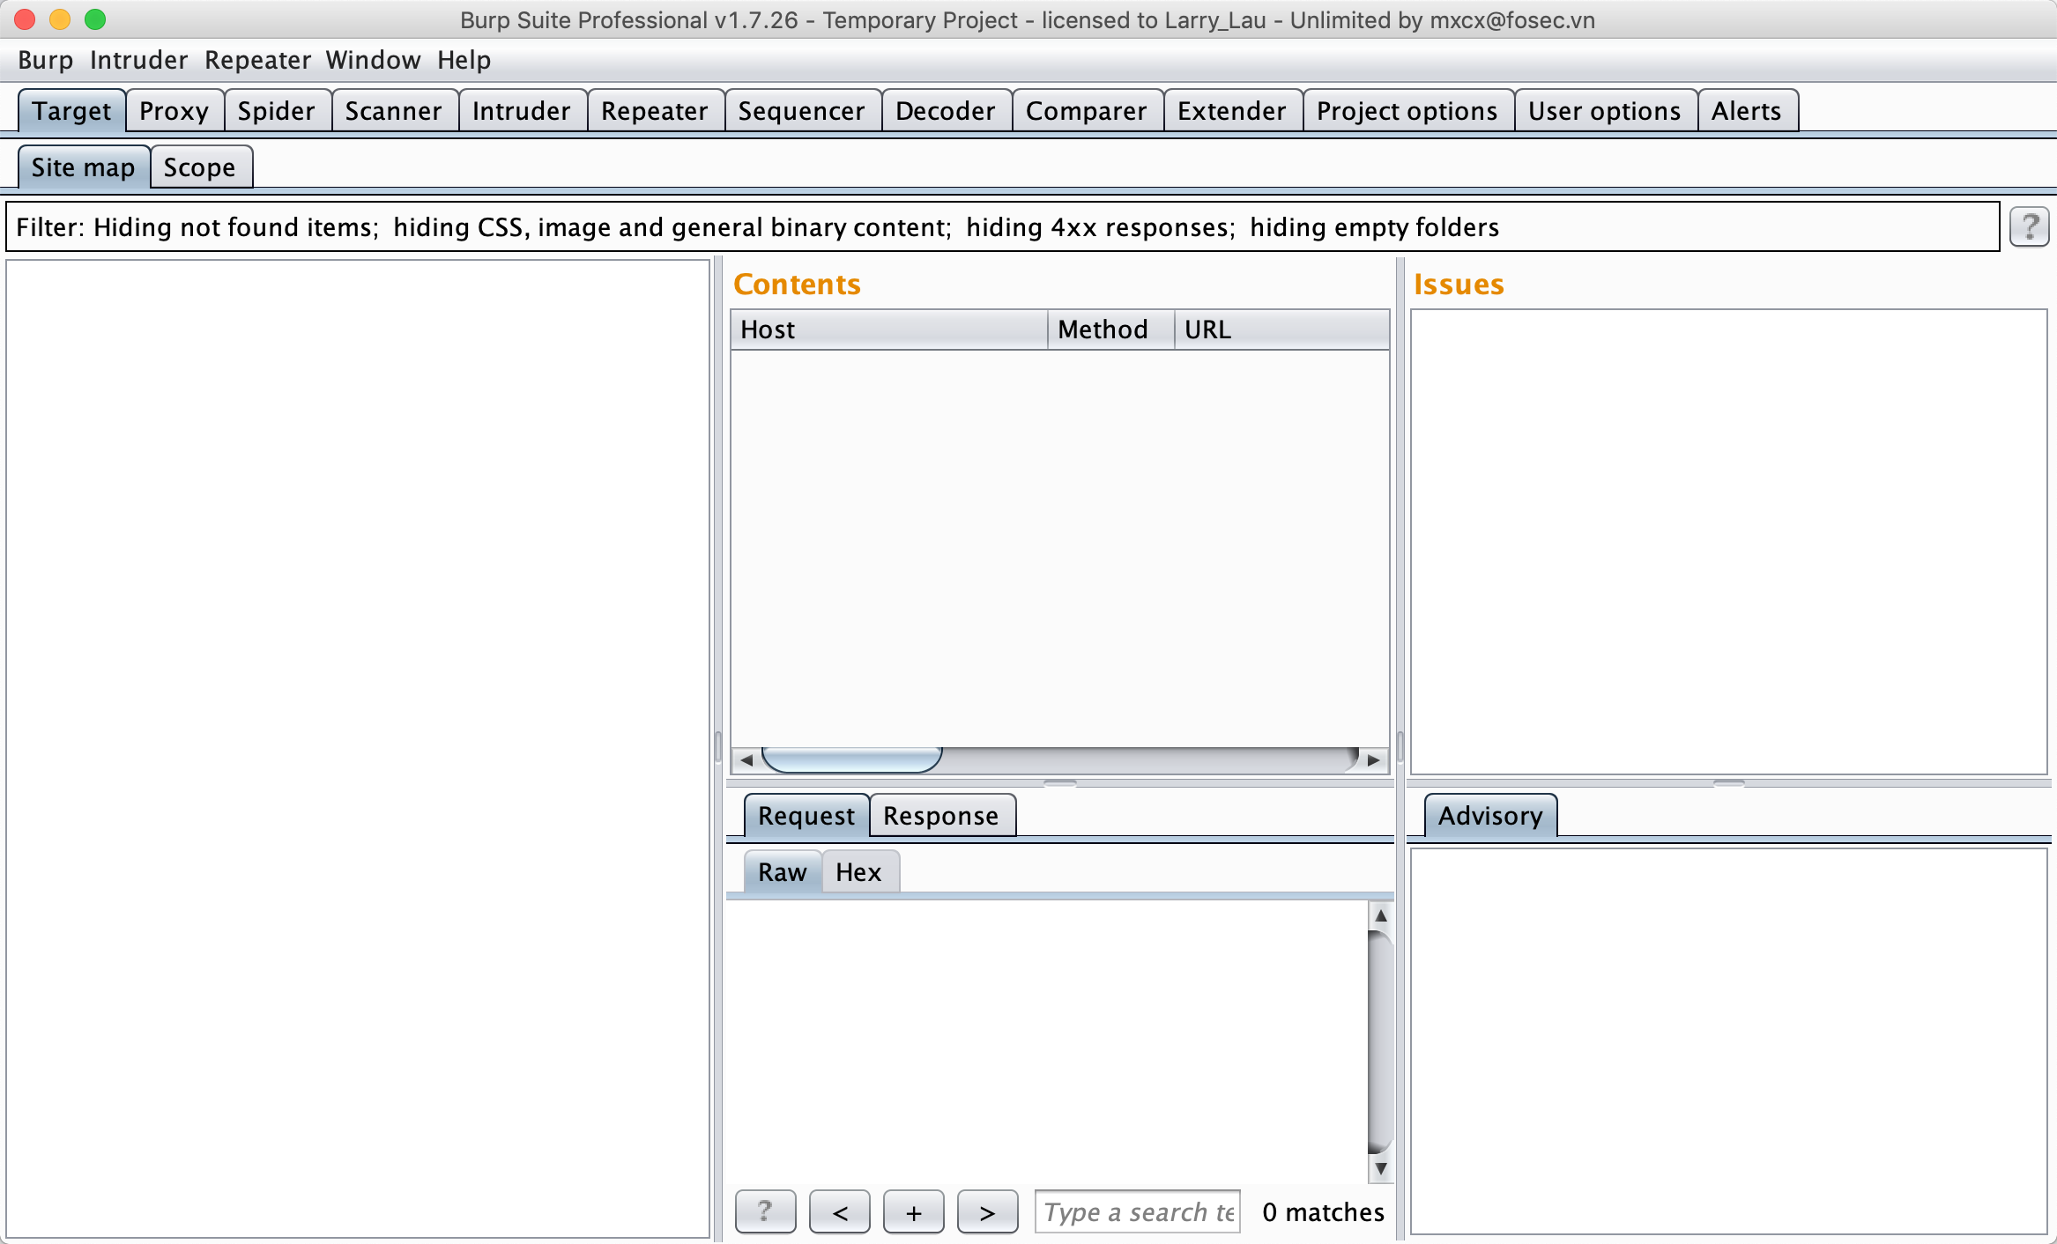Sort Contents by Host column header

point(887,330)
